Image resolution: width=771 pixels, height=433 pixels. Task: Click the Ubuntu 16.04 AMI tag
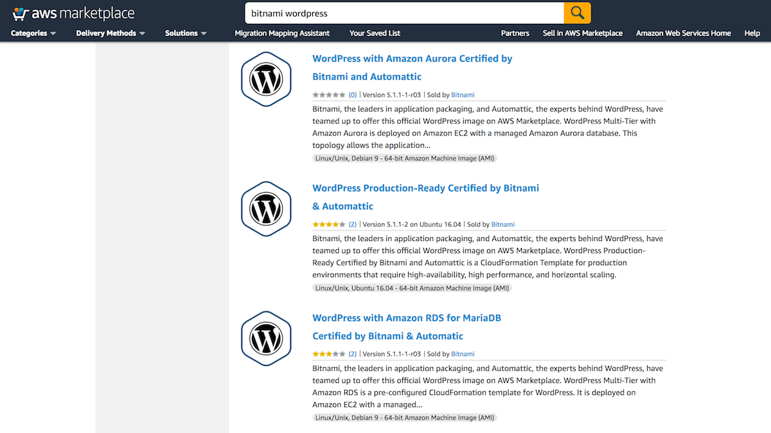click(412, 288)
